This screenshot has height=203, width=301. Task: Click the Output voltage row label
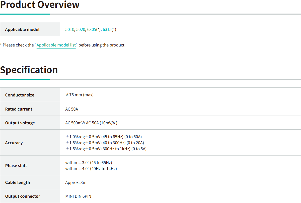[20, 123]
